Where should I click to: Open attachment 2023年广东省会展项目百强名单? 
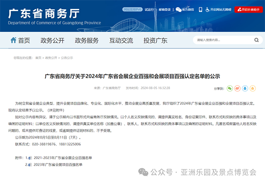[x=57, y=164]
